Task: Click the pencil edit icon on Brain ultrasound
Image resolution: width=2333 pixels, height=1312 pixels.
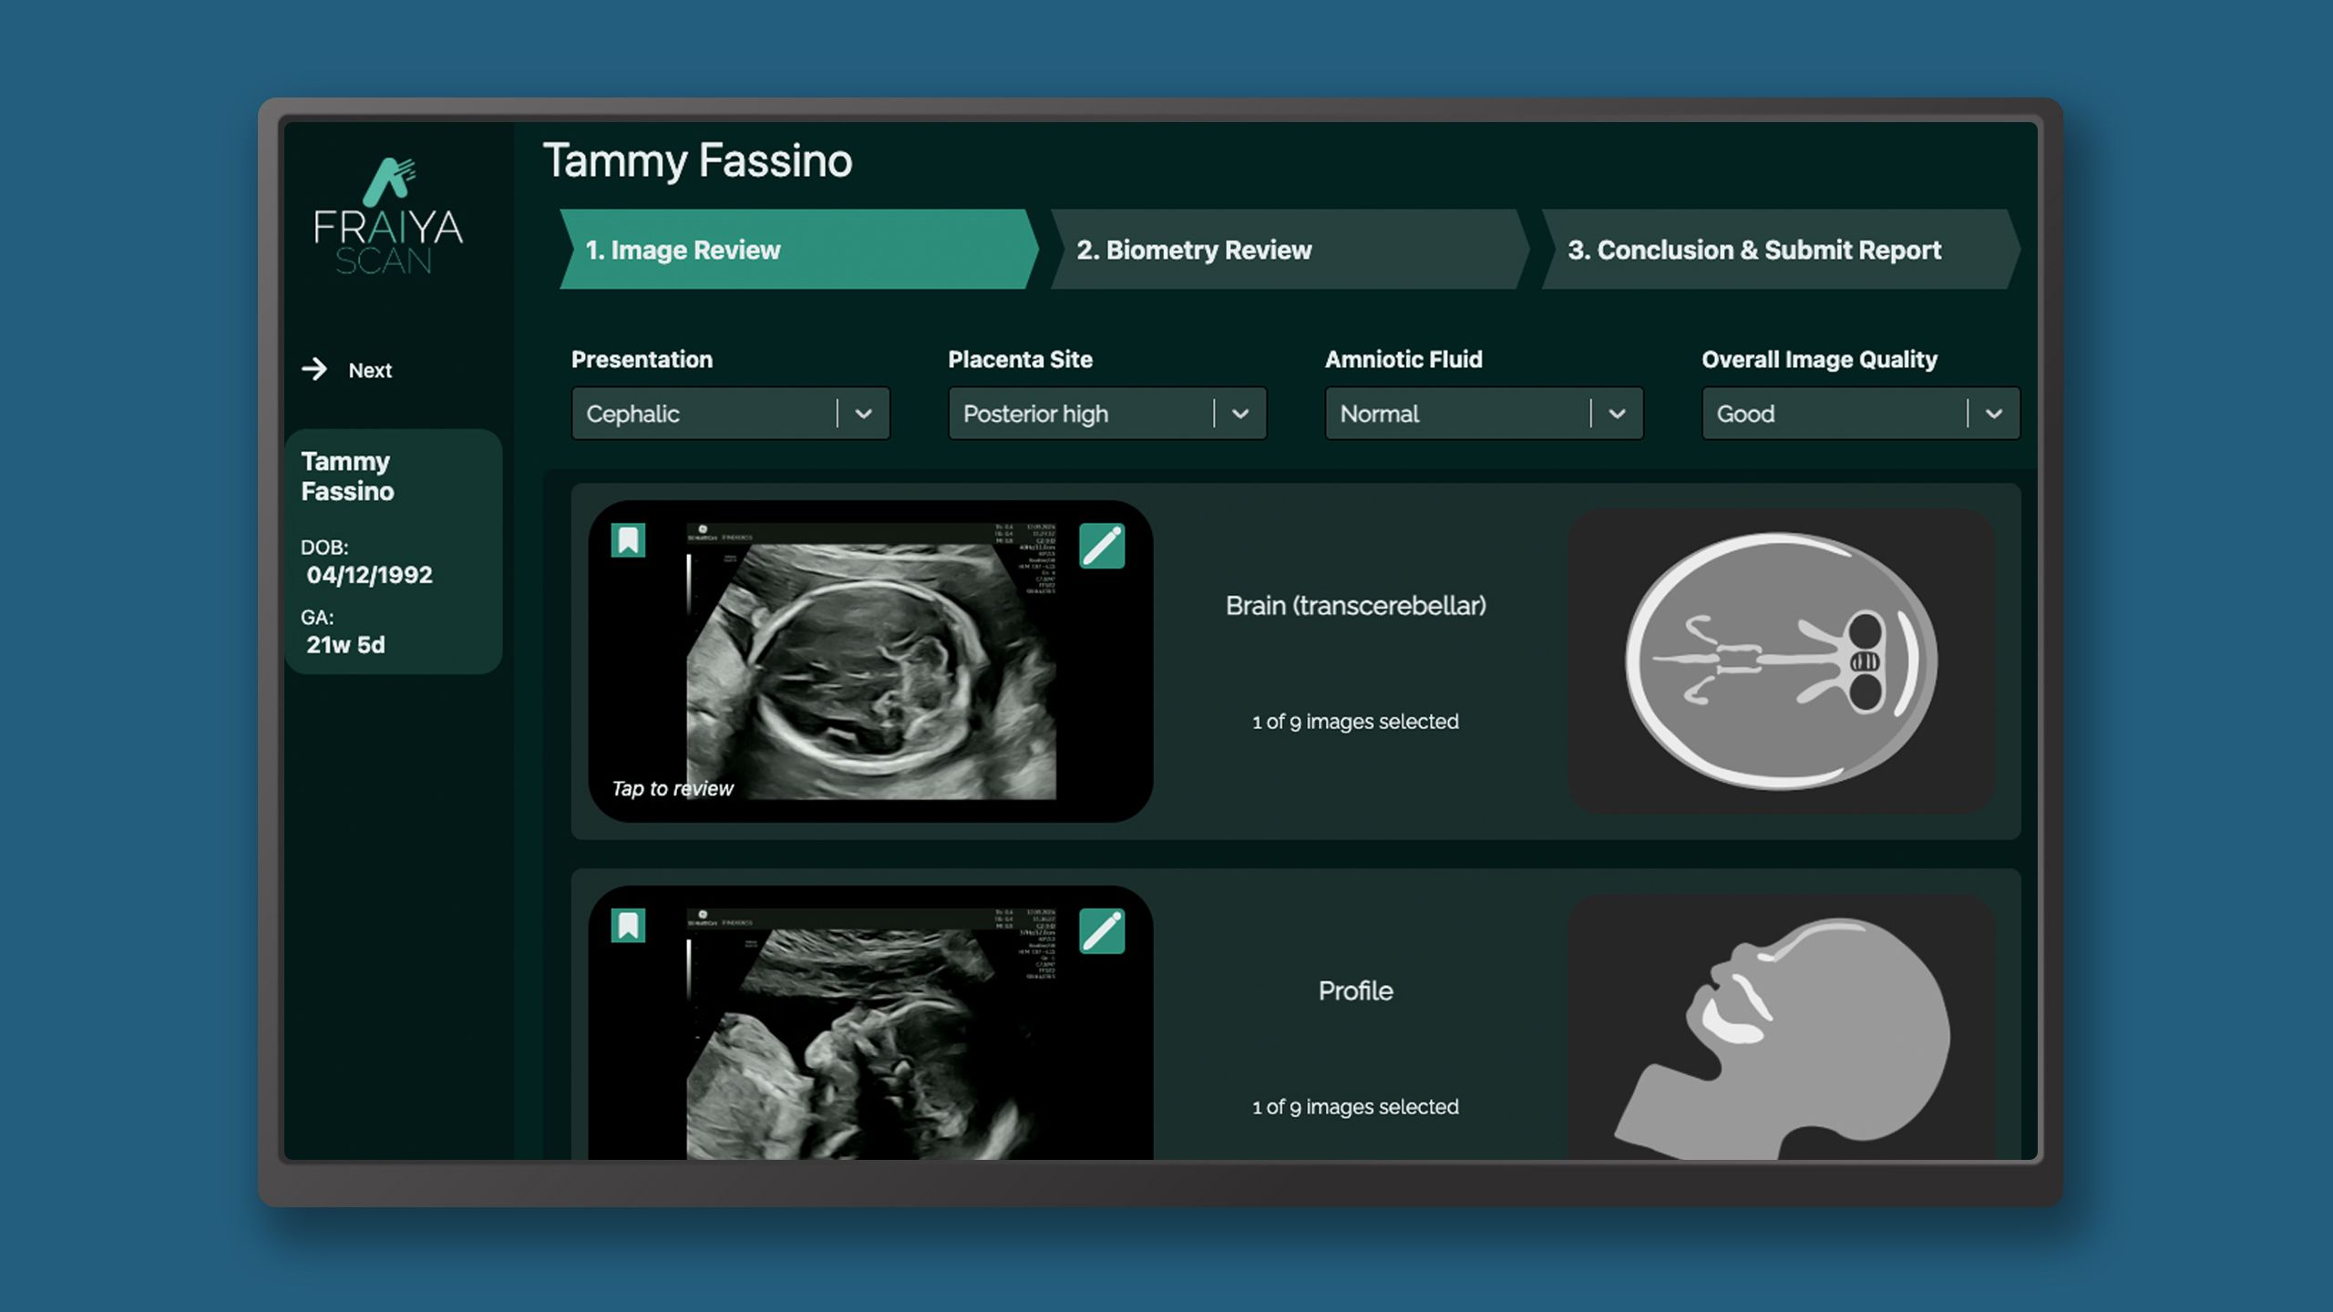Action: click(1102, 546)
